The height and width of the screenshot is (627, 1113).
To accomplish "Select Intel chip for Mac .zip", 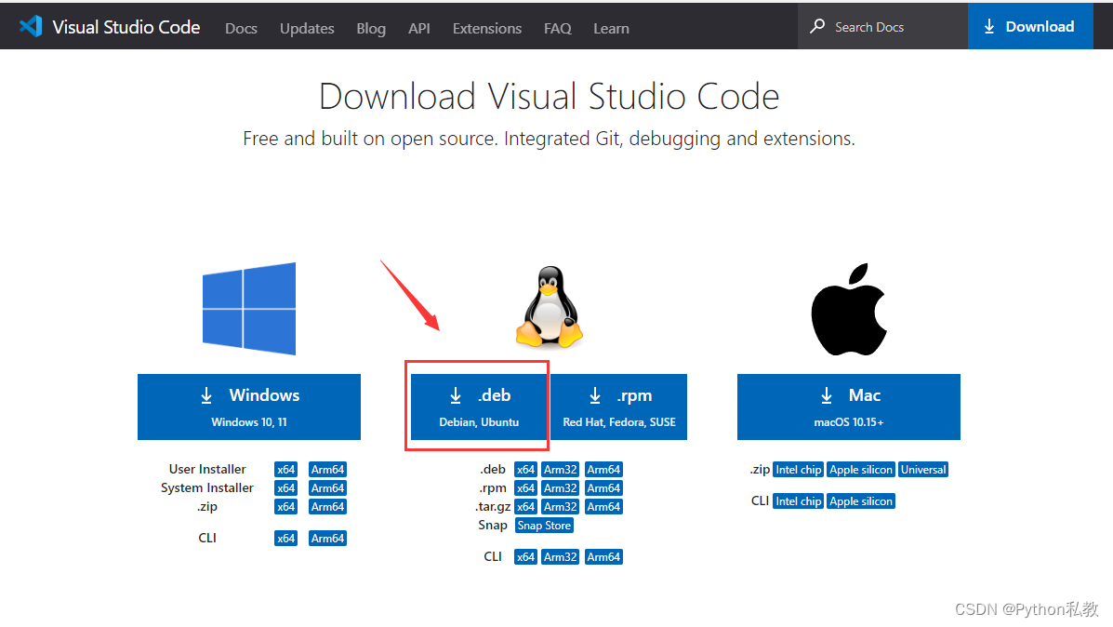I will pyautogui.click(x=799, y=470).
